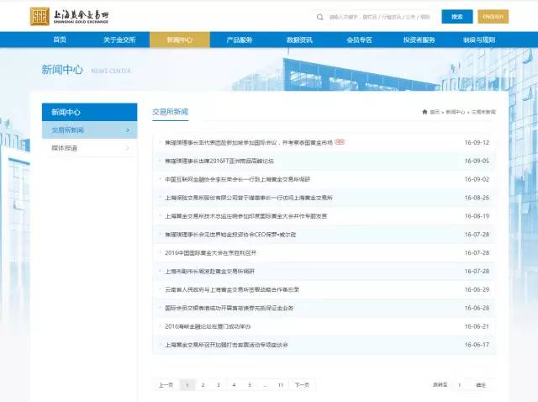Viewport: 538px width, 402px height.
Task: Click the blue 搜索 search button
Action: pos(457,17)
